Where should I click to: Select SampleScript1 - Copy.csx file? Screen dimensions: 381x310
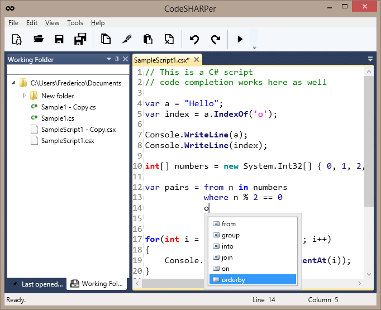(78, 130)
